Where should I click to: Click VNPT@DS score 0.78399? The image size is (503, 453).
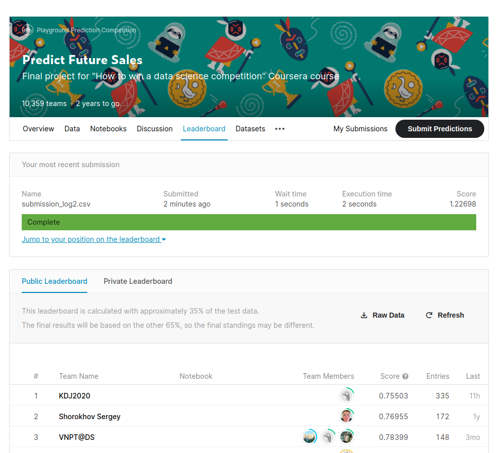pyautogui.click(x=393, y=437)
